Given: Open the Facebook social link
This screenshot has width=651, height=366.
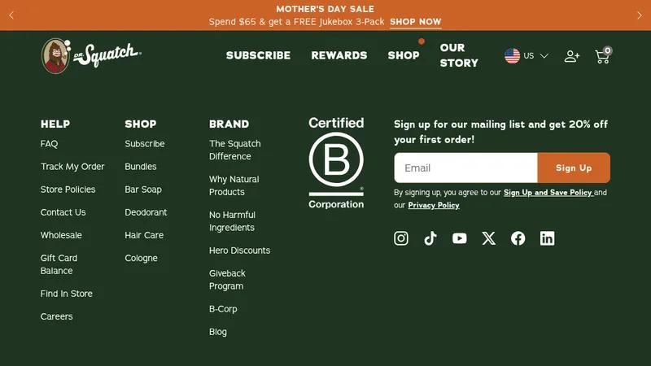Looking at the screenshot, I should tap(518, 238).
